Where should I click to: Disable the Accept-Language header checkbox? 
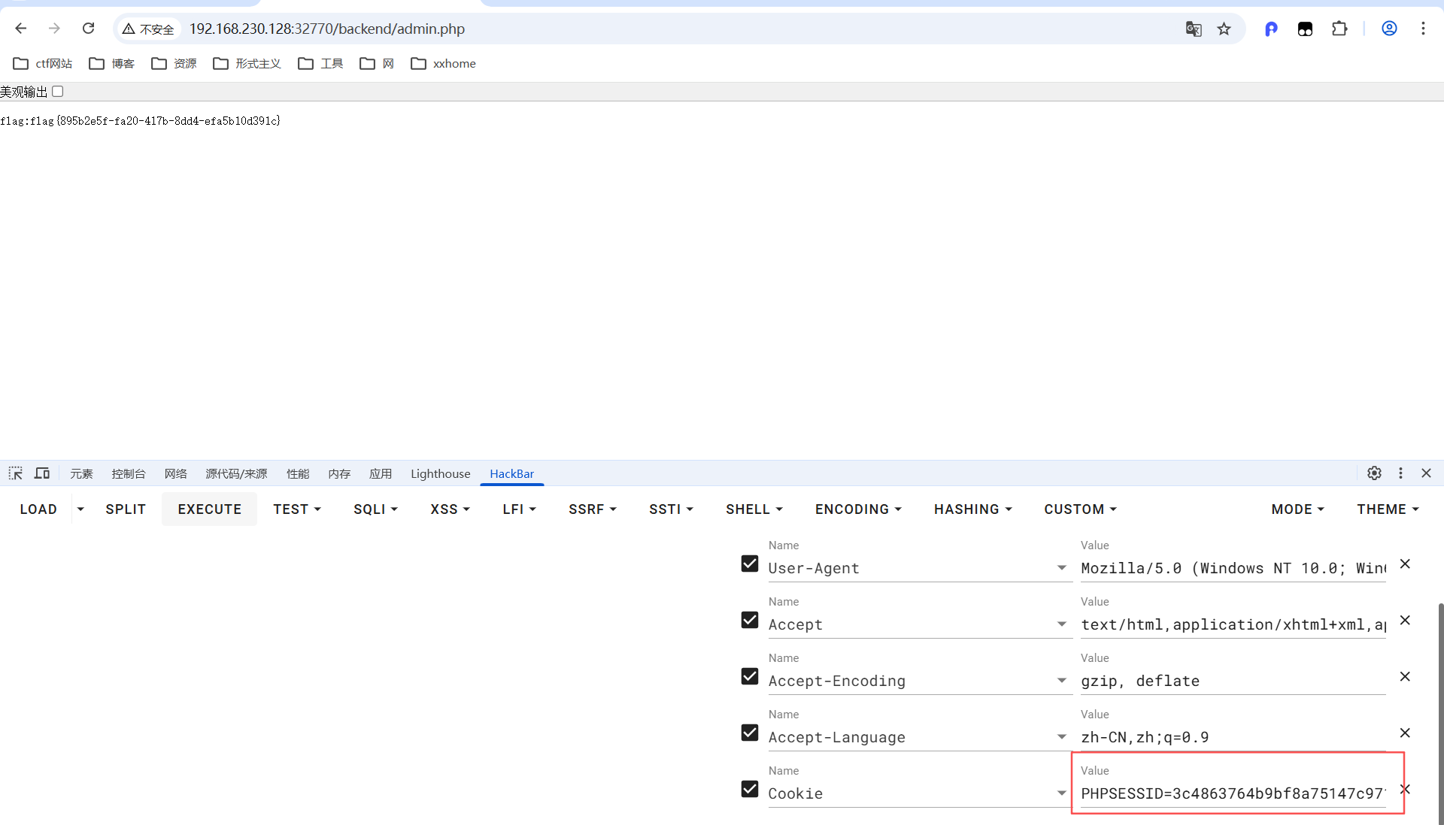coord(749,733)
